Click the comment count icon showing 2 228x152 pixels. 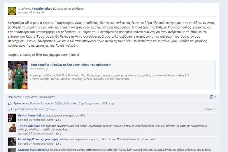click(212, 97)
